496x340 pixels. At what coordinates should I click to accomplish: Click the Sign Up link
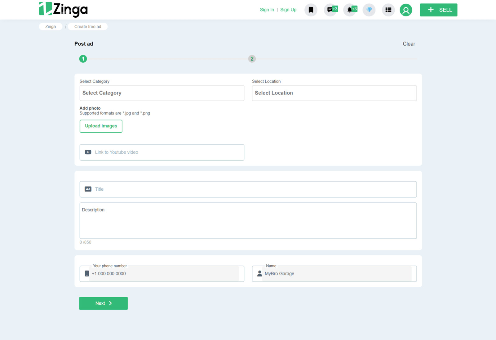point(288,10)
